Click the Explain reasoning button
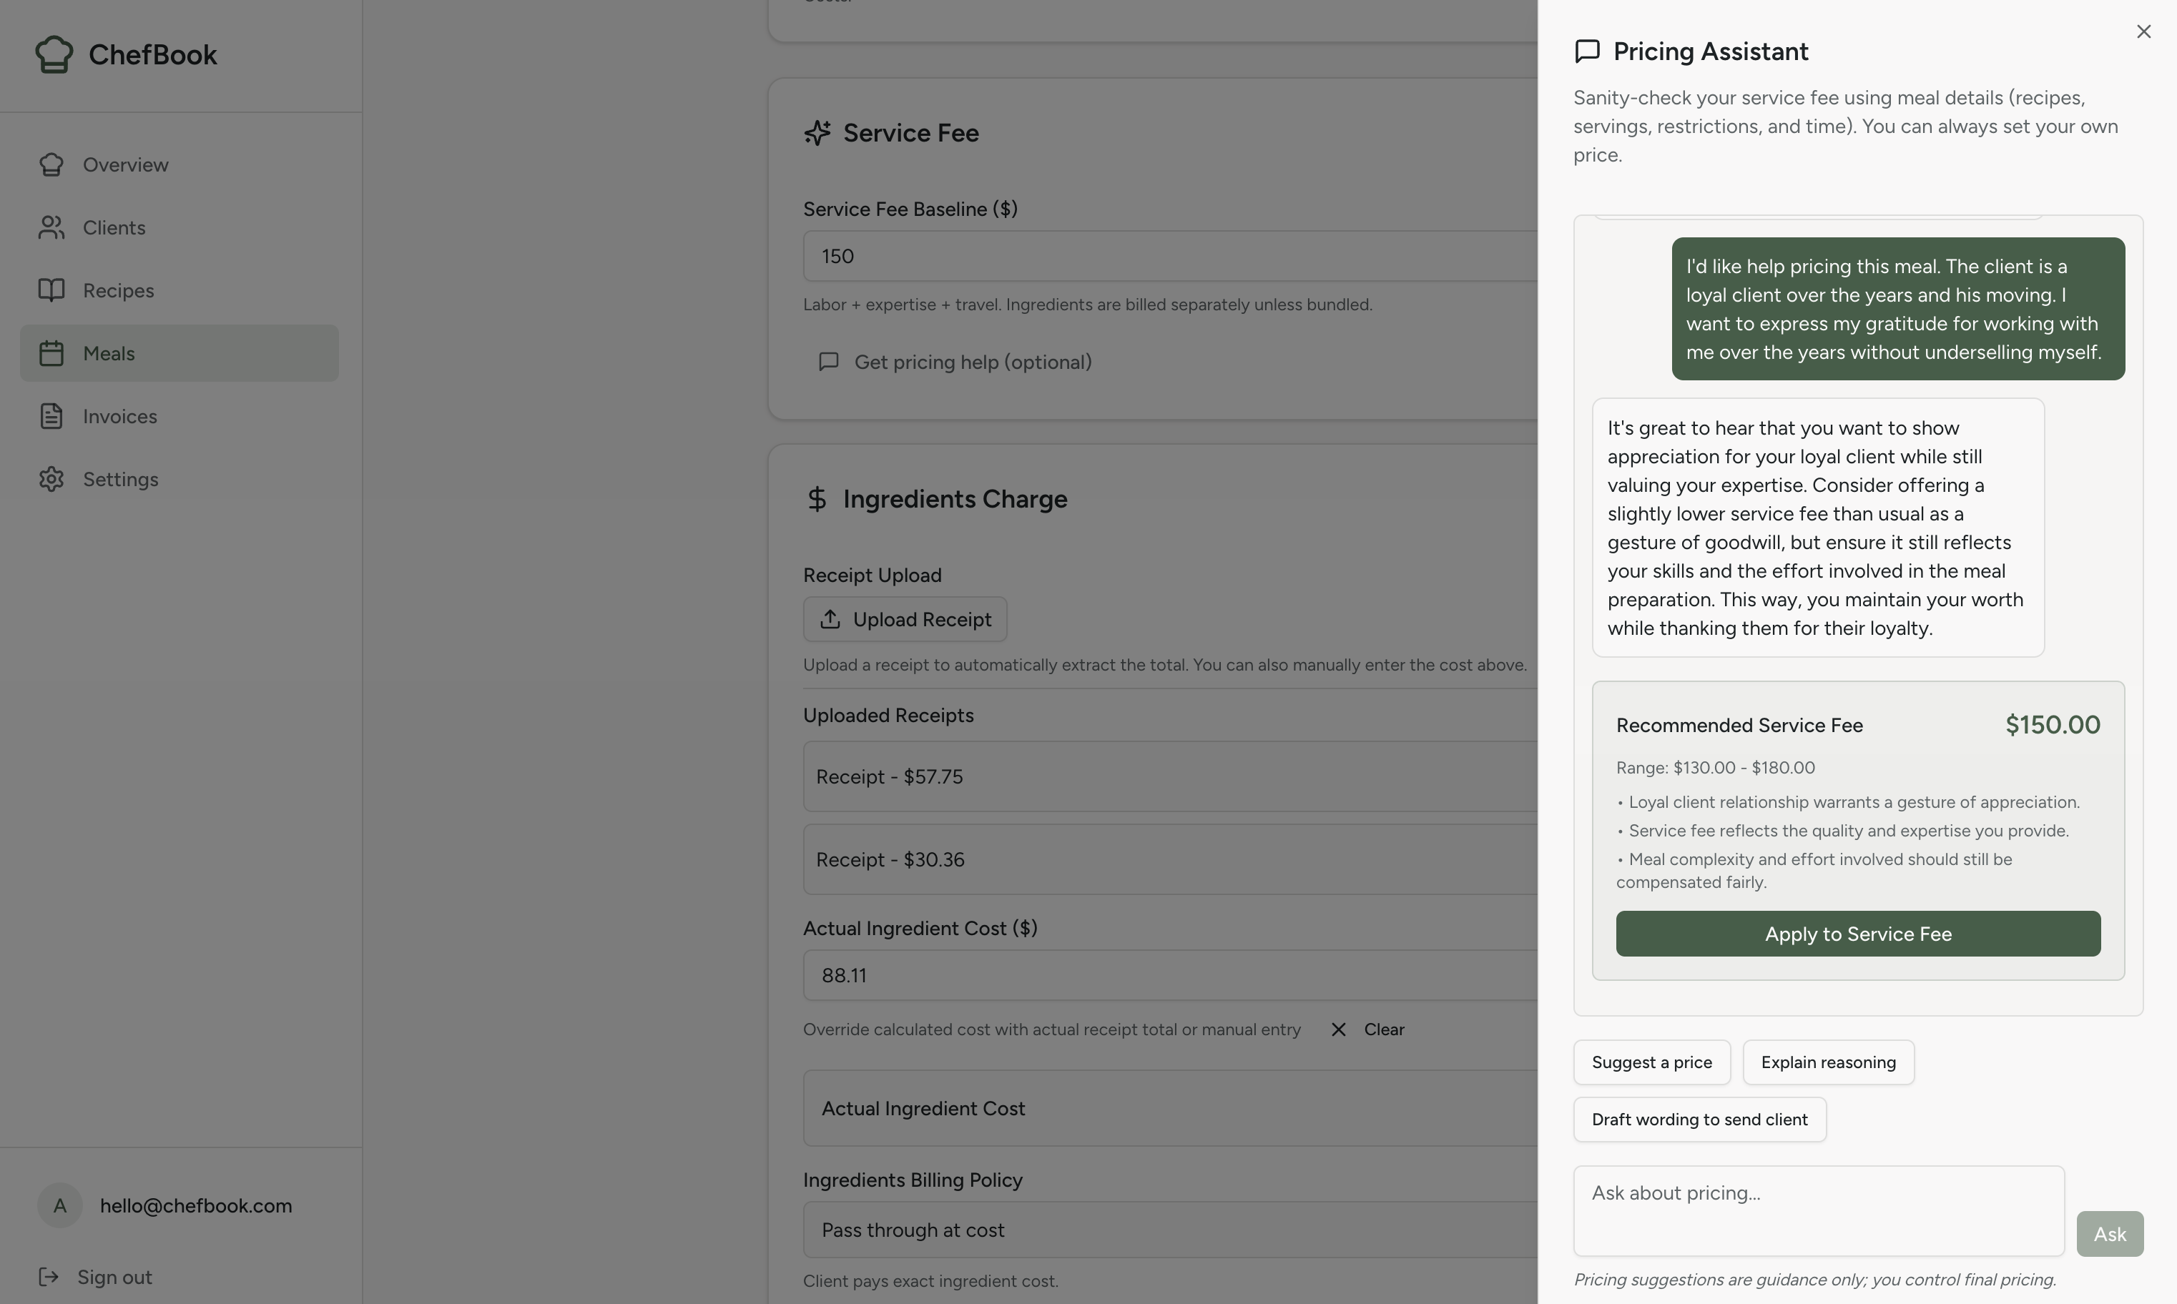Image resolution: width=2177 pixels, height=1304 pixels. pos(1829,1062)
